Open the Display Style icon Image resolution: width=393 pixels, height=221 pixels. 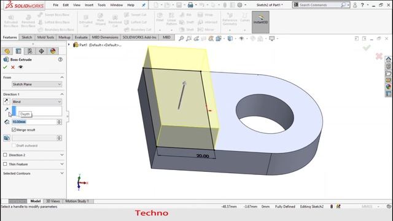coord(230,38)
